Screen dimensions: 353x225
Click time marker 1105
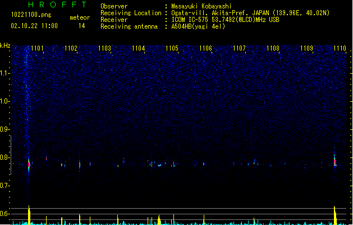pyautogui.click(x=172, y=48)
